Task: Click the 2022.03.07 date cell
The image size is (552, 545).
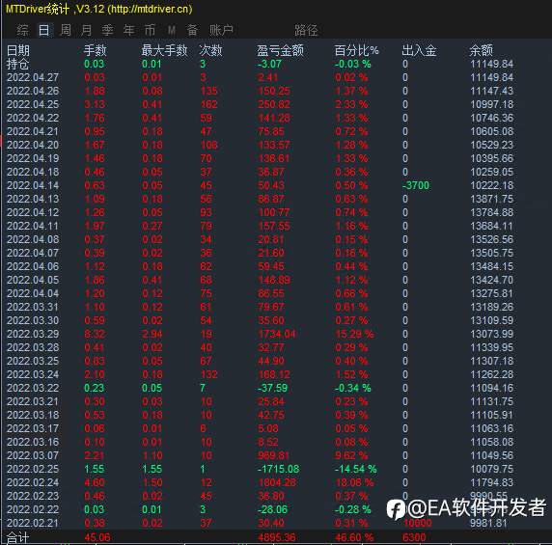Action: pyautogui.click(x=33, y=455)
